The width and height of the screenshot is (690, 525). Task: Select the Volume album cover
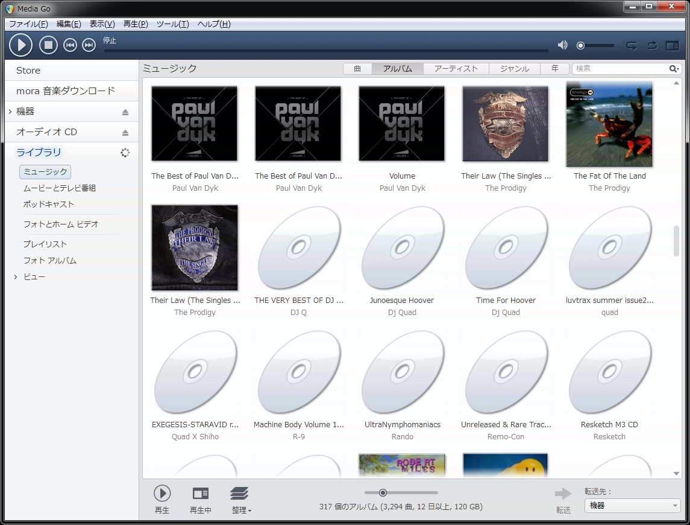click(x=402, y=124)
